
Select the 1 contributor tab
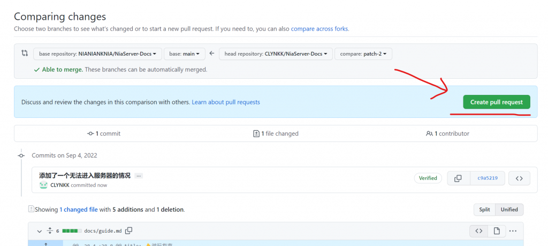(447, 133)
